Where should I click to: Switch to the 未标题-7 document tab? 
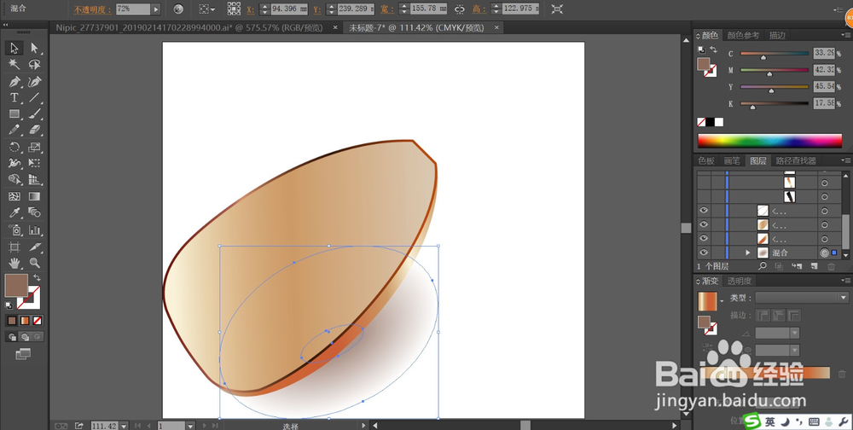(416, 27)
